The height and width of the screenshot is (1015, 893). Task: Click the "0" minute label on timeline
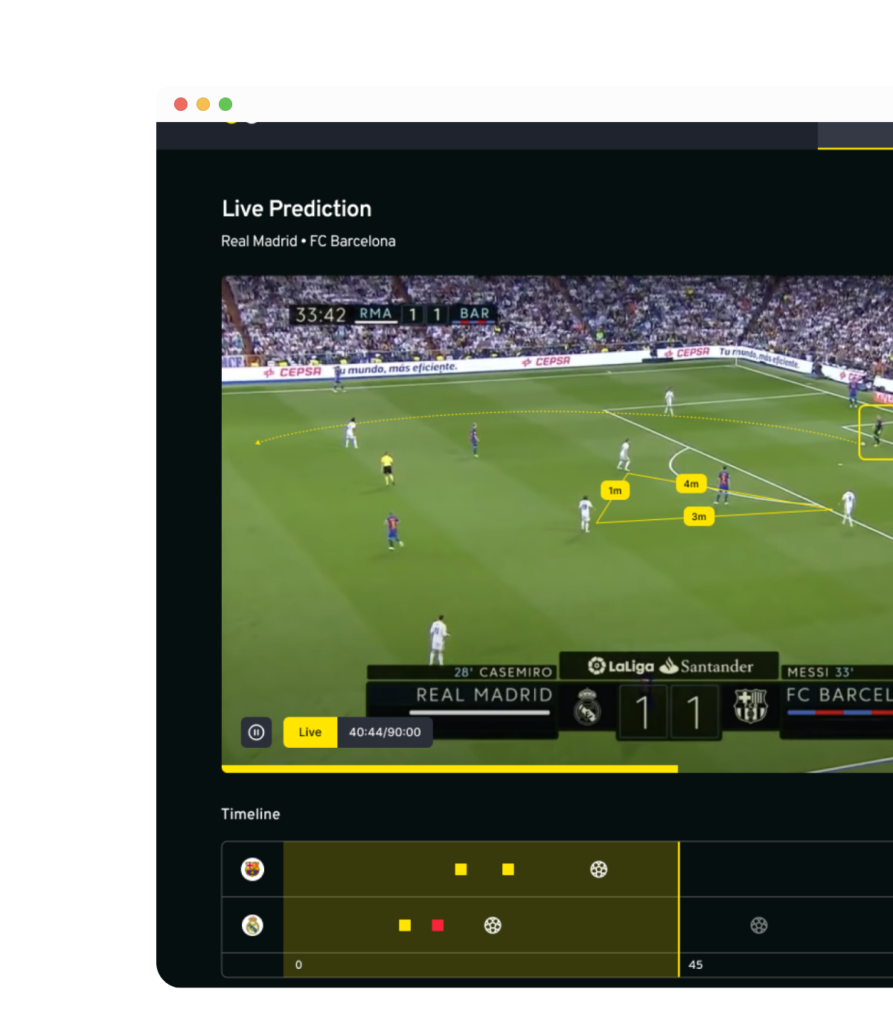tap(298, 964)
